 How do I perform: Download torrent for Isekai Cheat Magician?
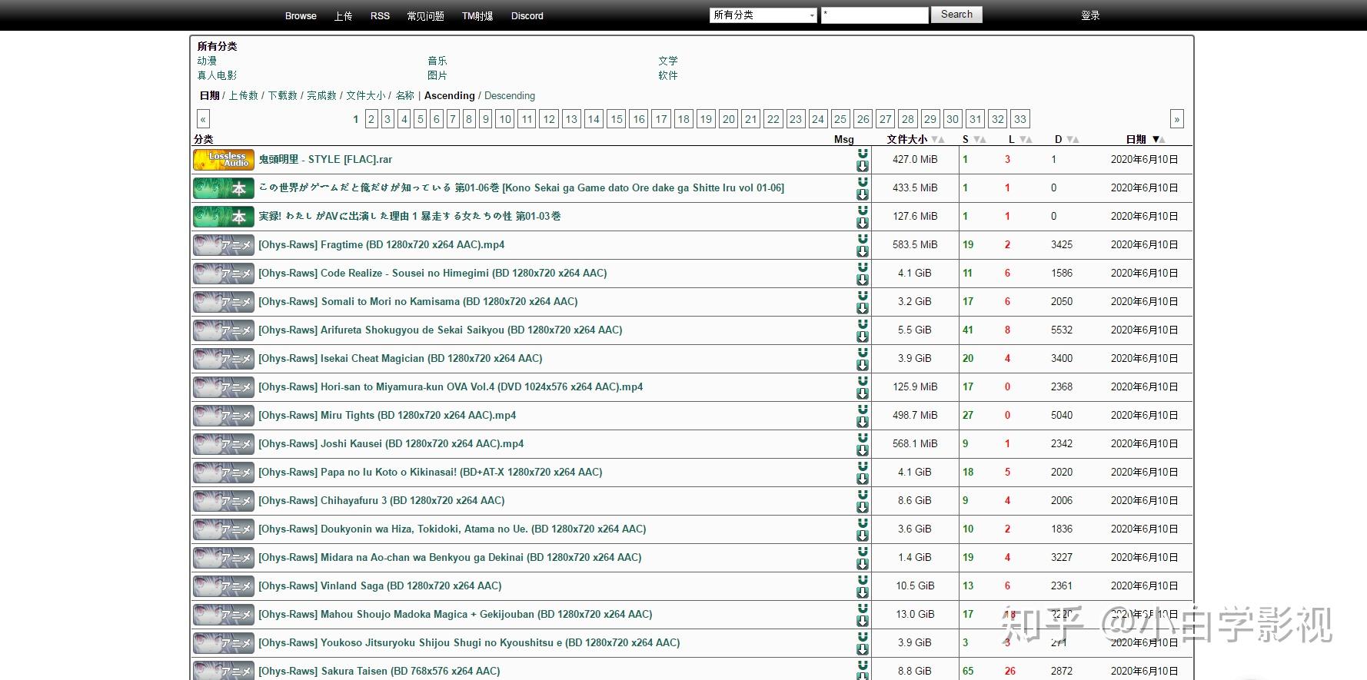coord(863,365)
